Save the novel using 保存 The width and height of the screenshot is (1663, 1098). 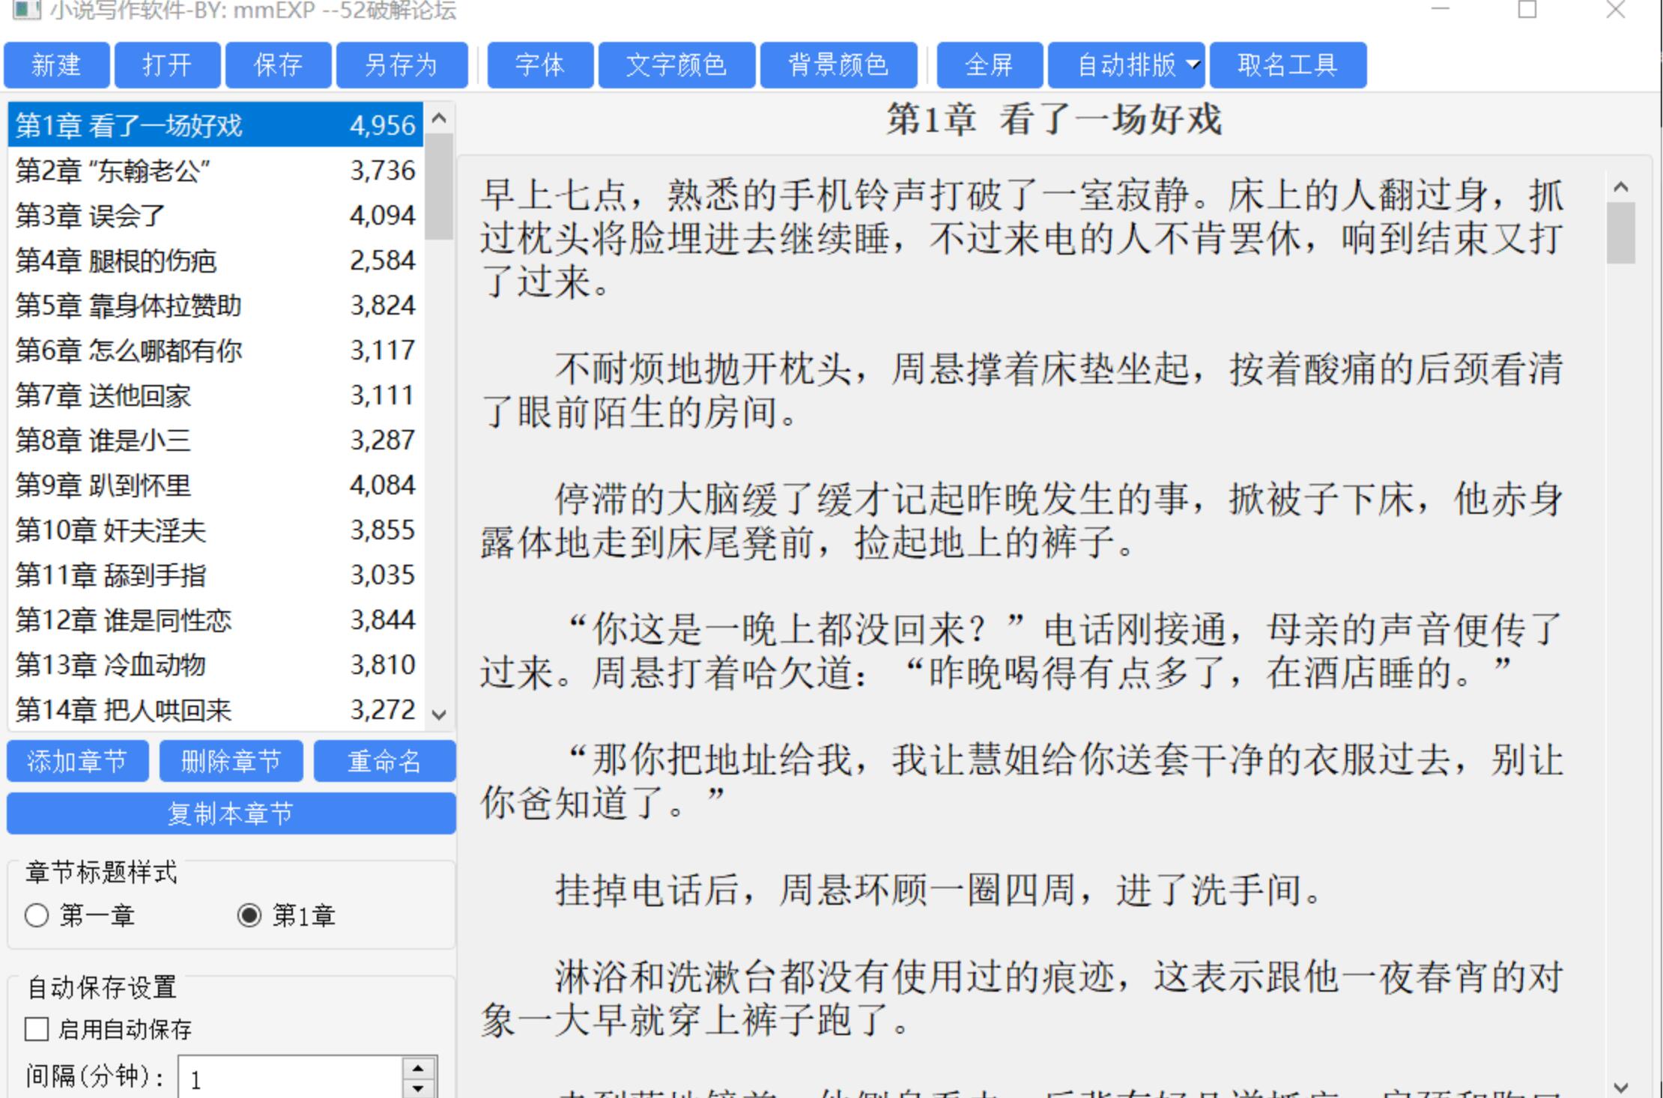[277, 65]
